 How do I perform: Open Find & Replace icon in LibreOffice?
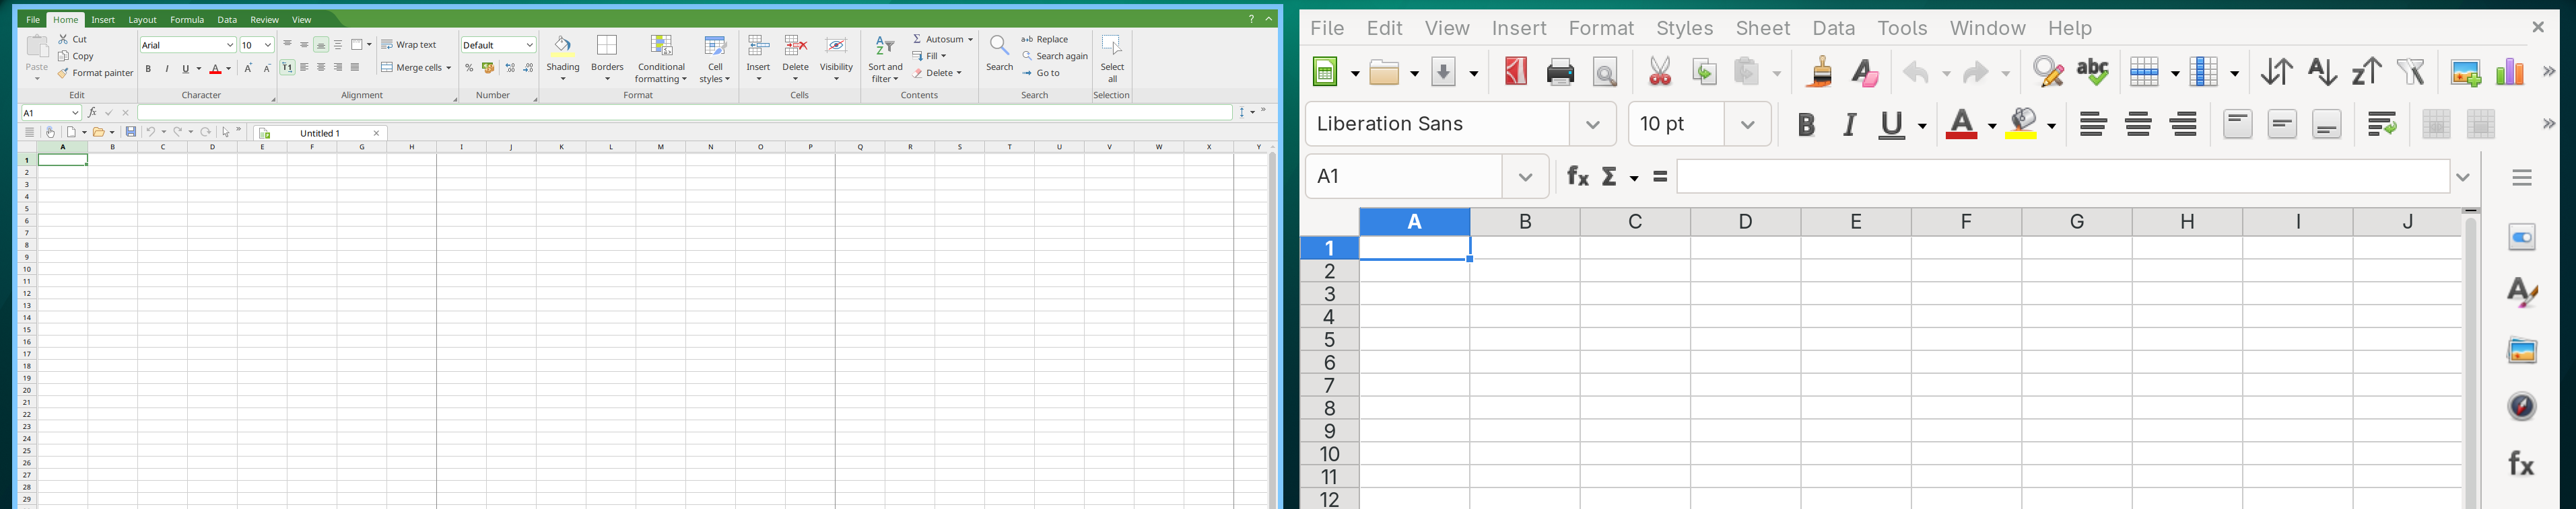pos(2048,72)
